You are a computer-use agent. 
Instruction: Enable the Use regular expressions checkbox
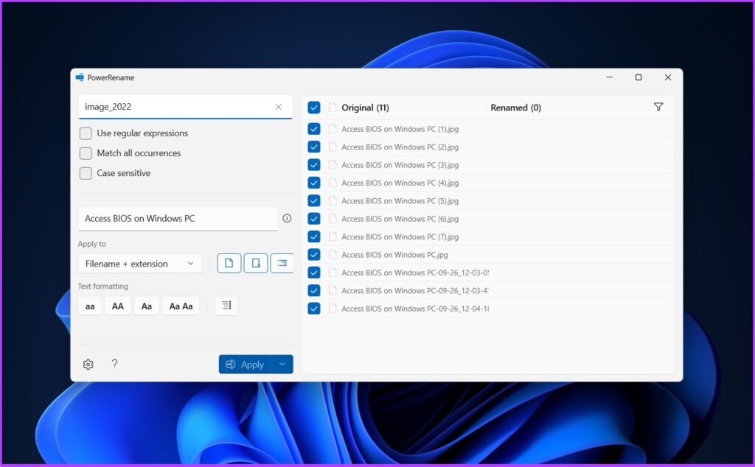(x=85, y=133)
